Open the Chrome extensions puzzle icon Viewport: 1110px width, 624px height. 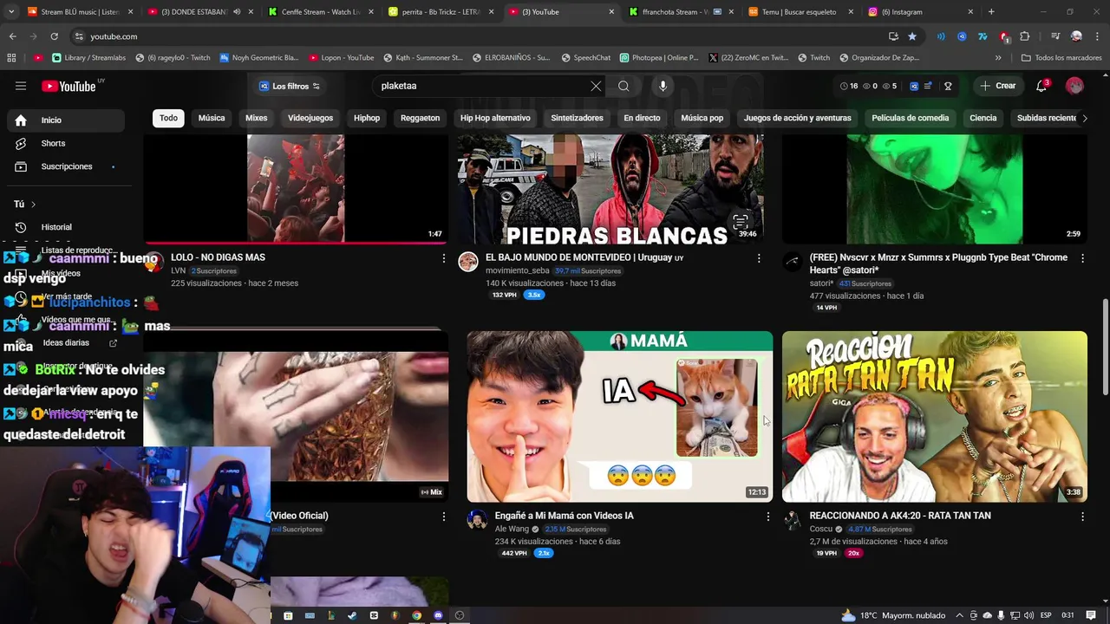pos(1025,36)
